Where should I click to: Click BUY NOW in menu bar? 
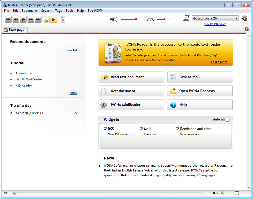[95, 11]
